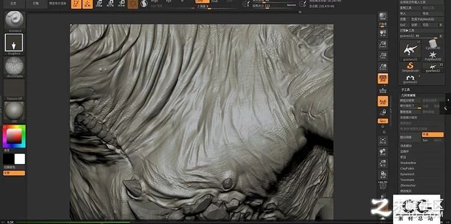Select the AAHalf magnifier icon
Screen dimensions: 451x224
click(382, 67)
